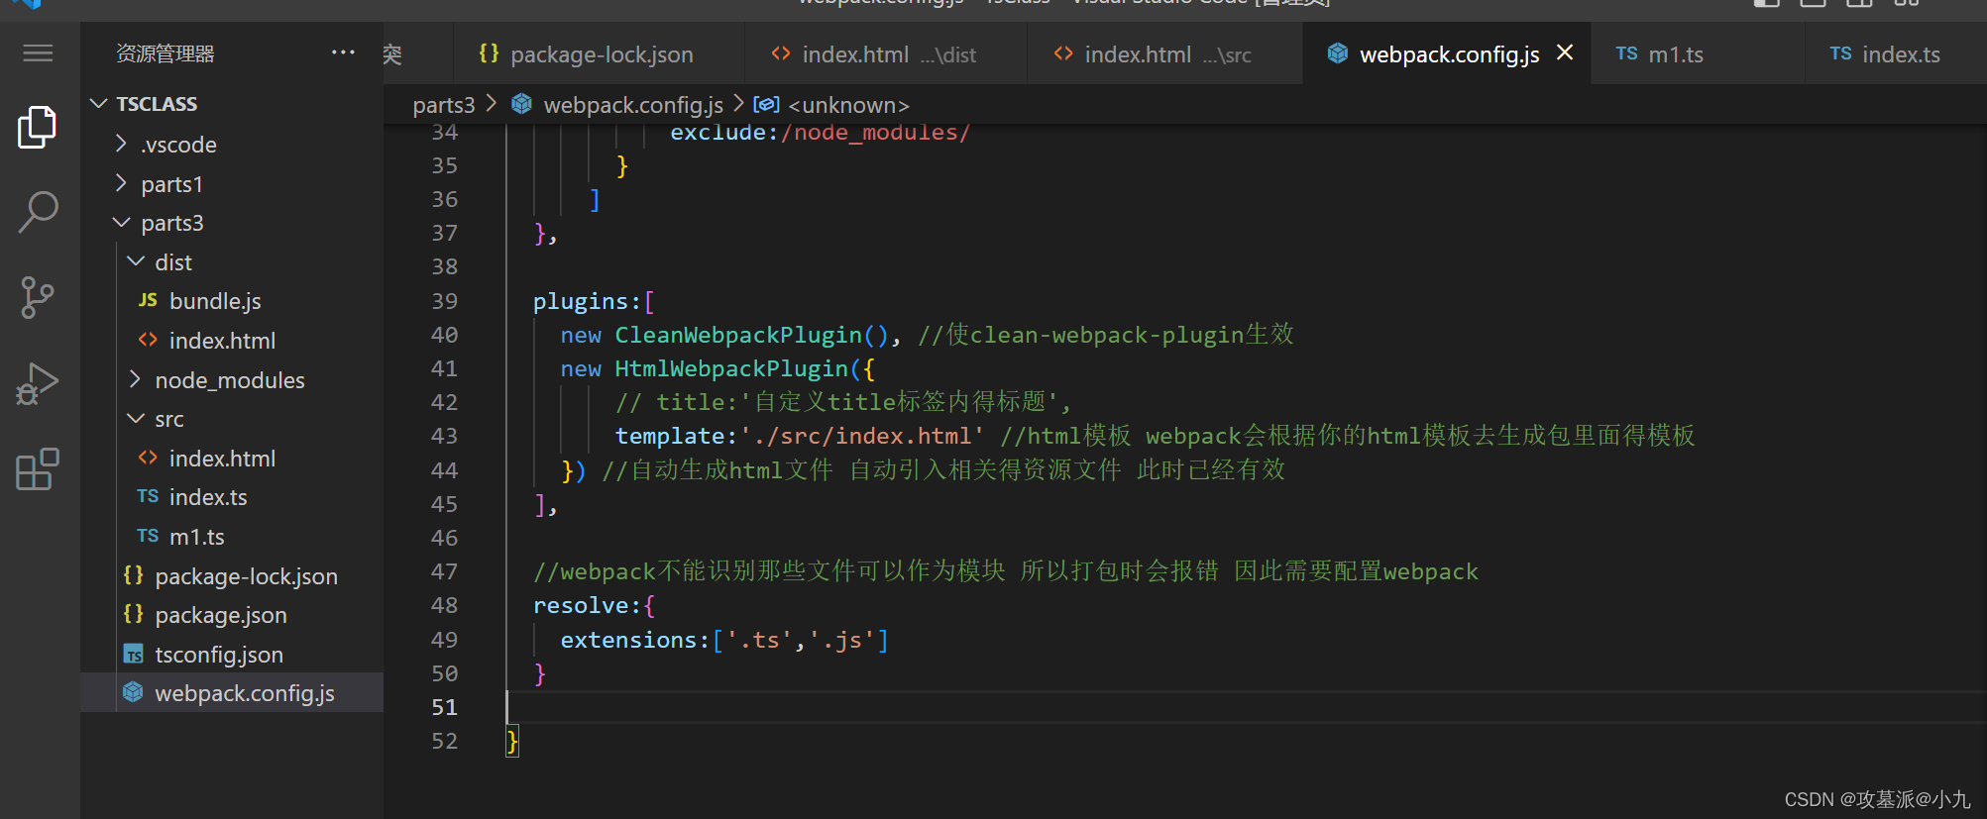Open the Source Control view
The width and height of the screenshot is (1987, 819).
tap(38, 297)
